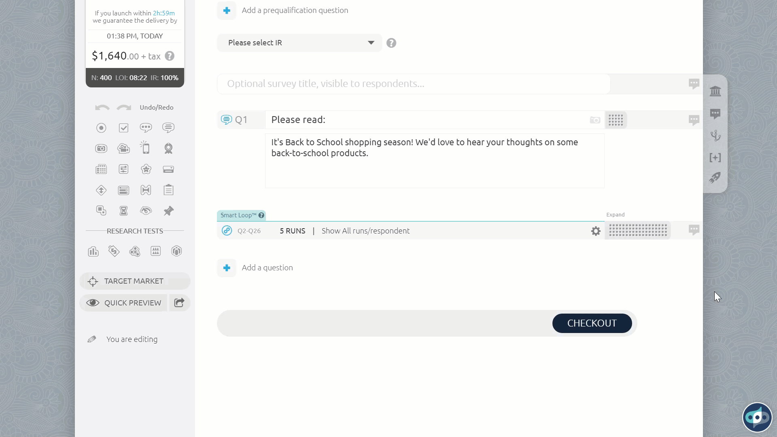Click the grid/matrix question type icon
The image size is (777, 437).
click(x=101, y=169)
